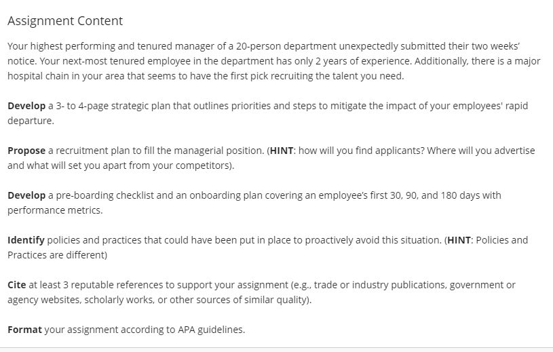
Task: Click the phrase 'pre-boarding checklist'
Action: pyautogui.click(x=104, y=195)
